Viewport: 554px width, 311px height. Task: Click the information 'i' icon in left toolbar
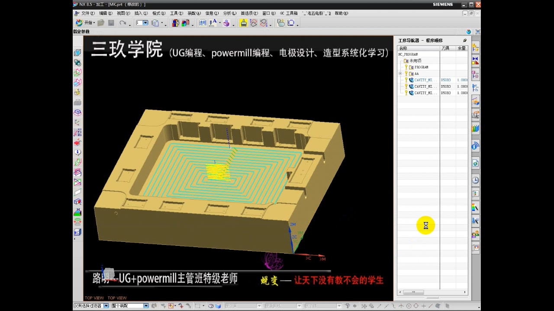(x=77, y=152)
